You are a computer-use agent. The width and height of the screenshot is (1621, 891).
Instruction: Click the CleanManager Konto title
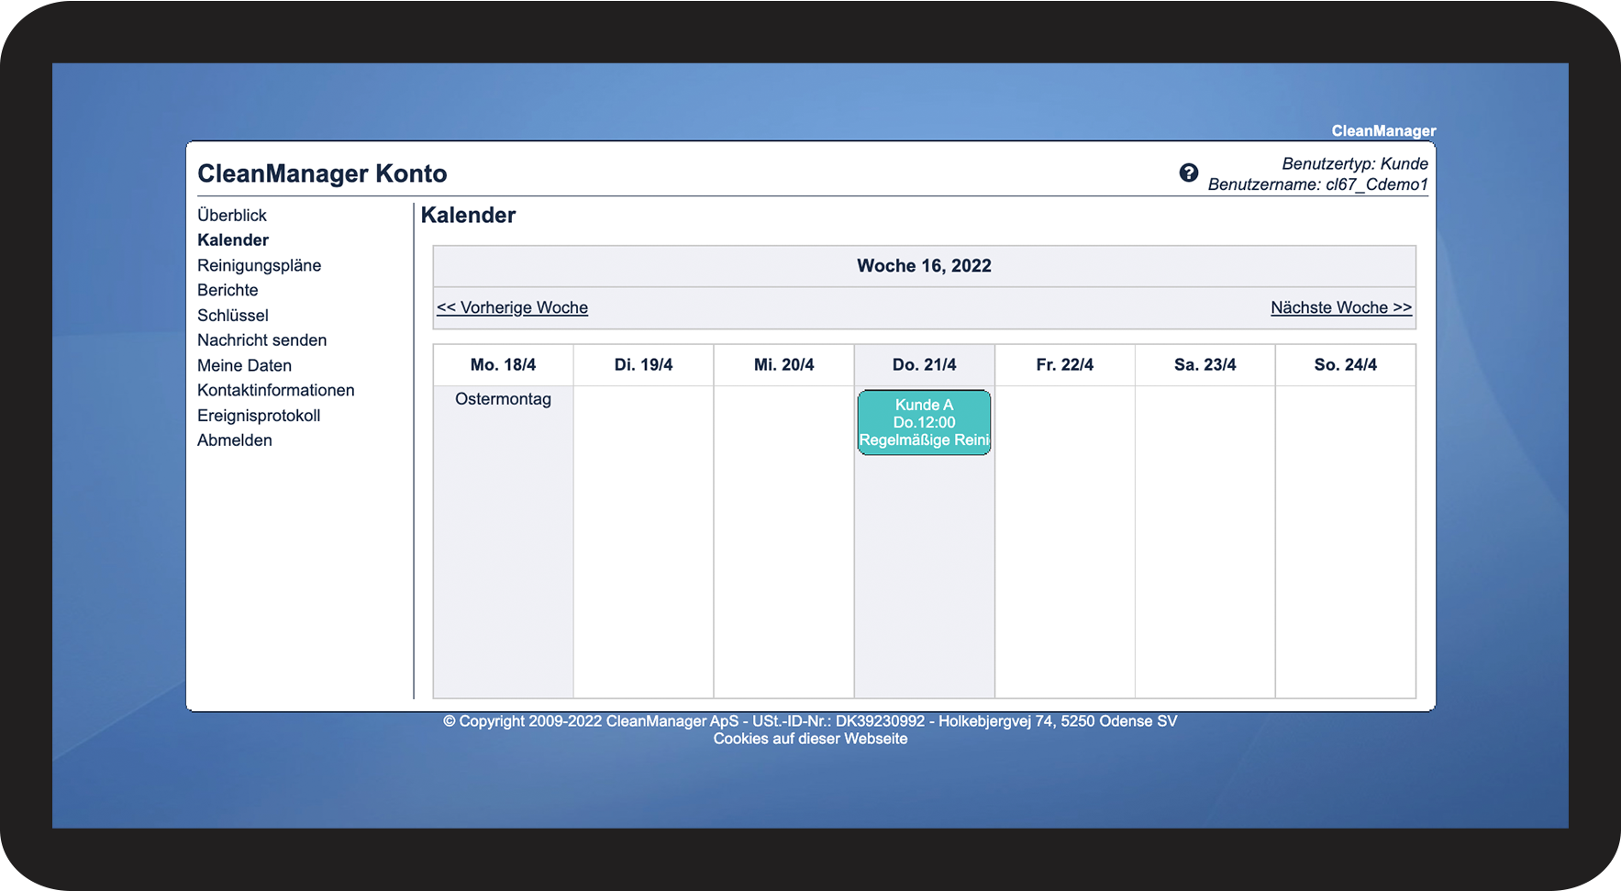pyautogui.click(x=322, y=173)
